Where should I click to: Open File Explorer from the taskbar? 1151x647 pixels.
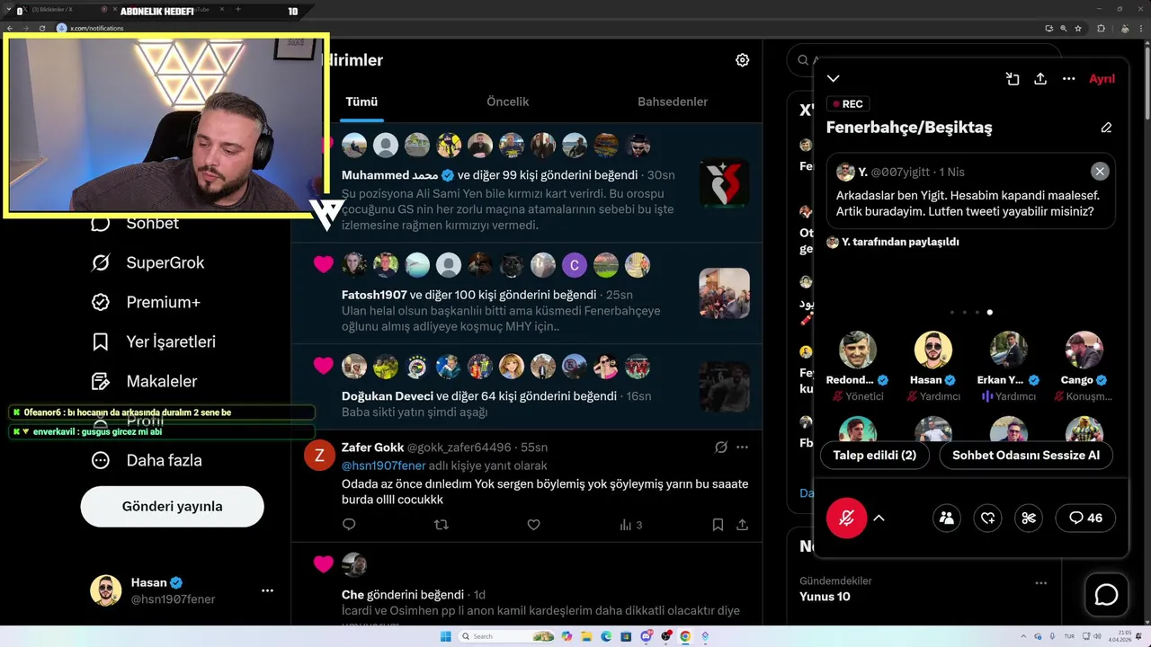[x=586, y=636]
